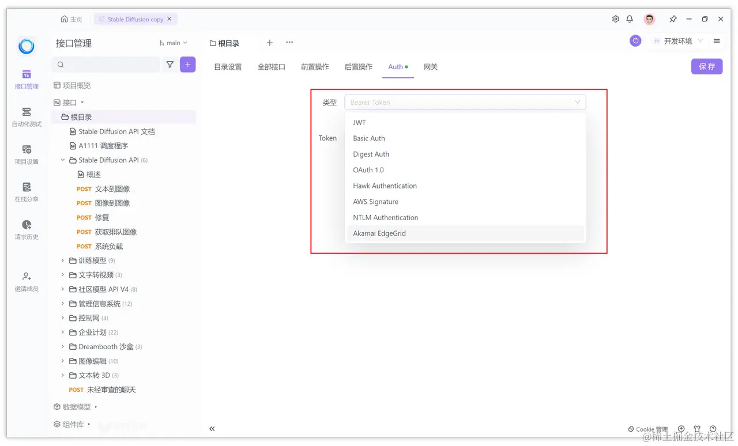The width and height of the screenshot is (738, 446).
Task: Click the purple sync circle icon
Action: point(635,41)
